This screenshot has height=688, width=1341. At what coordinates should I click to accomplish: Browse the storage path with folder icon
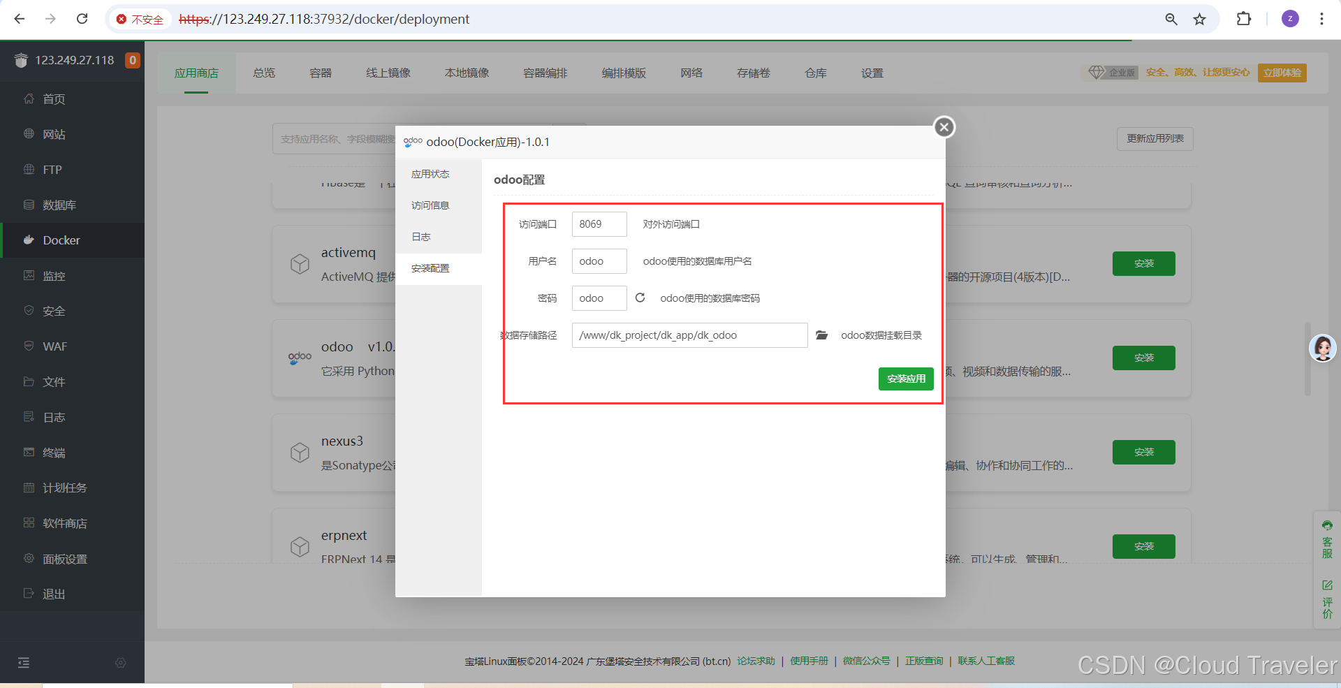pos(822,335)
